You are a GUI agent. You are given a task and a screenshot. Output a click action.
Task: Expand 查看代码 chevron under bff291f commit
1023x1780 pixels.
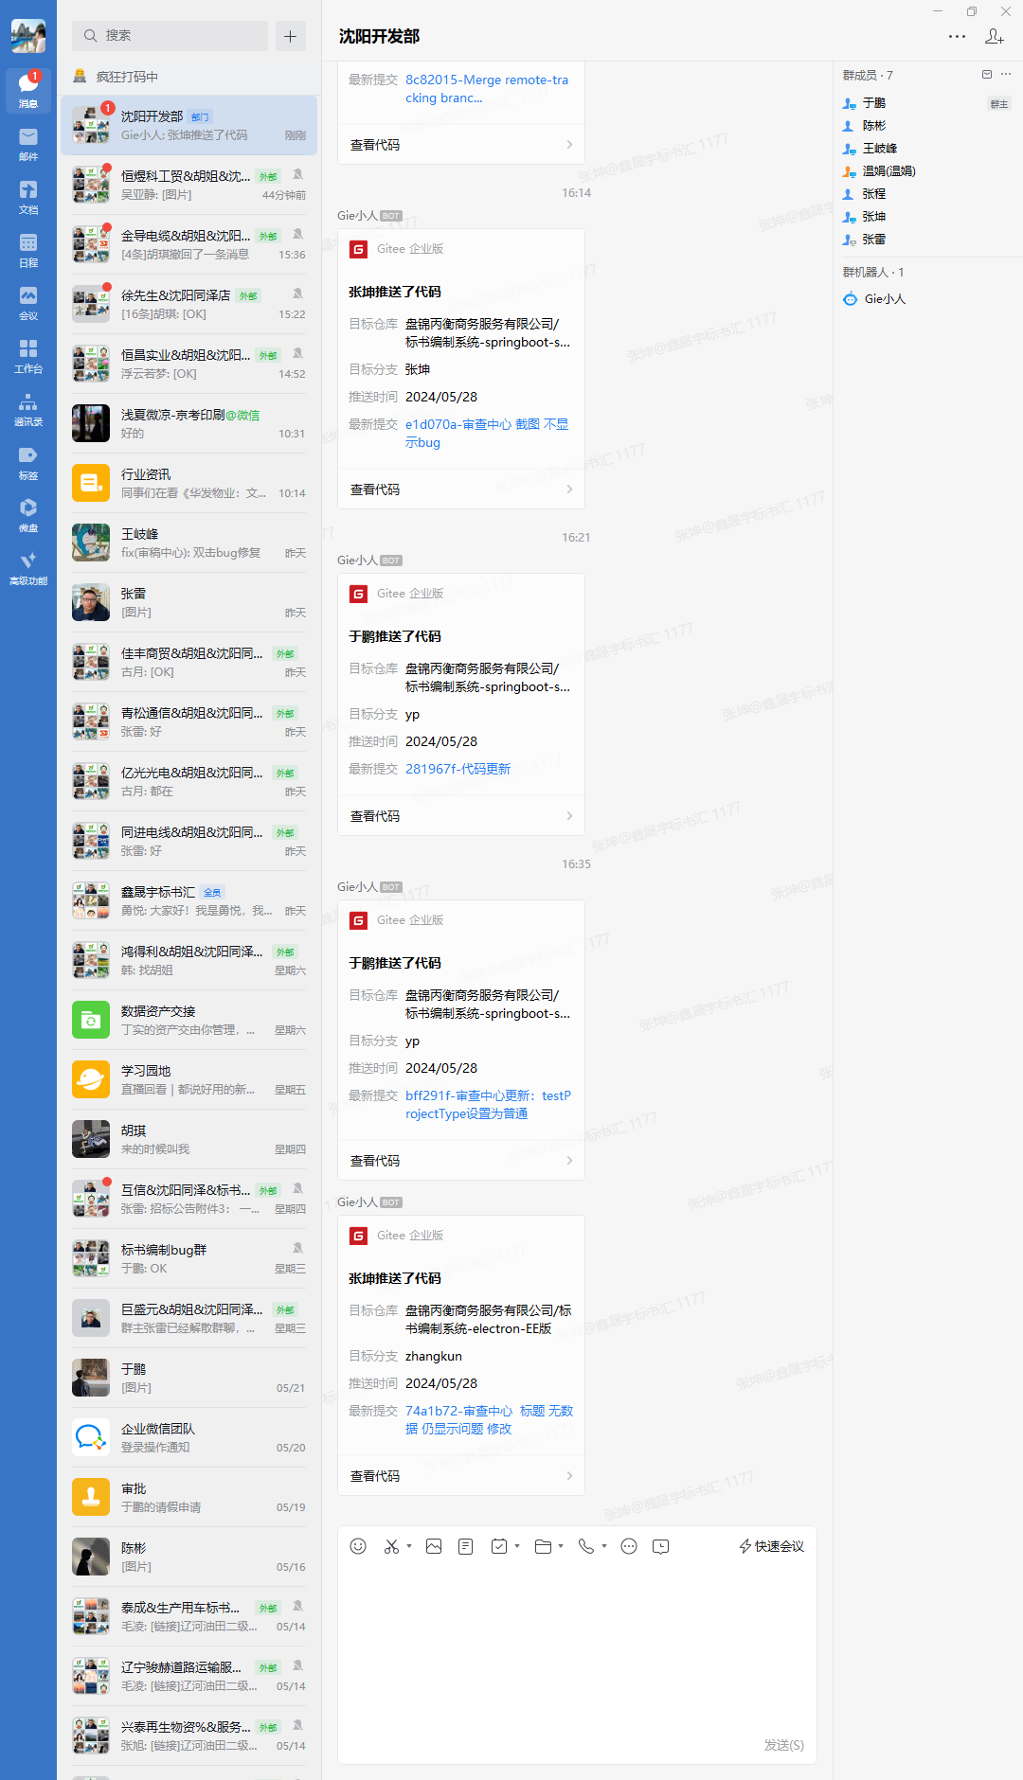coord(569,1161)
